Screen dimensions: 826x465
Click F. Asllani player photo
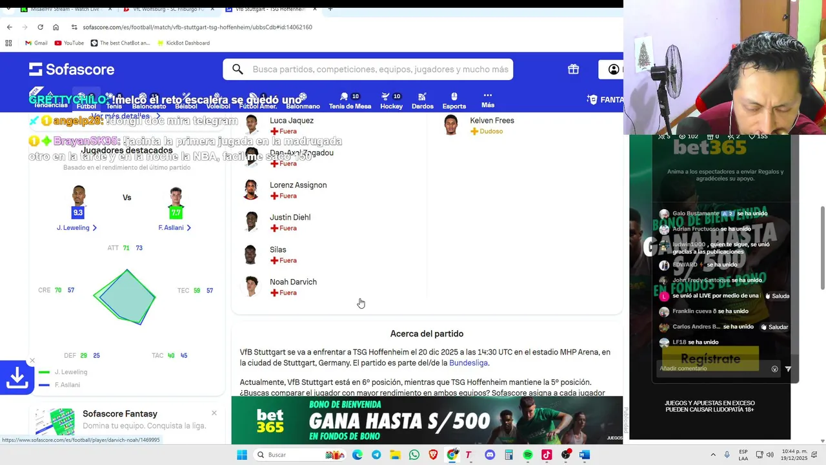coord(176,196)
